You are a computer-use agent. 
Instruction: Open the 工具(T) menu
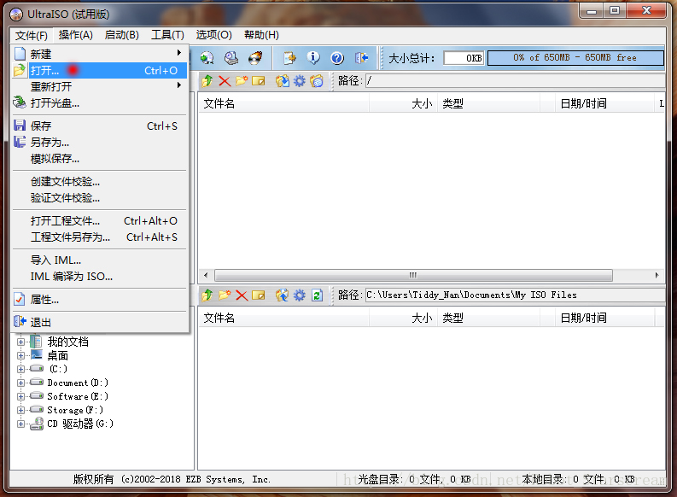click(167, 35)
